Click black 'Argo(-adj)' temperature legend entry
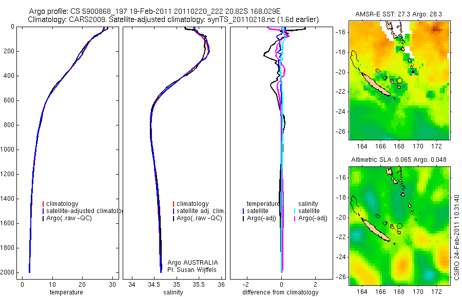 [x=261, y=218]
